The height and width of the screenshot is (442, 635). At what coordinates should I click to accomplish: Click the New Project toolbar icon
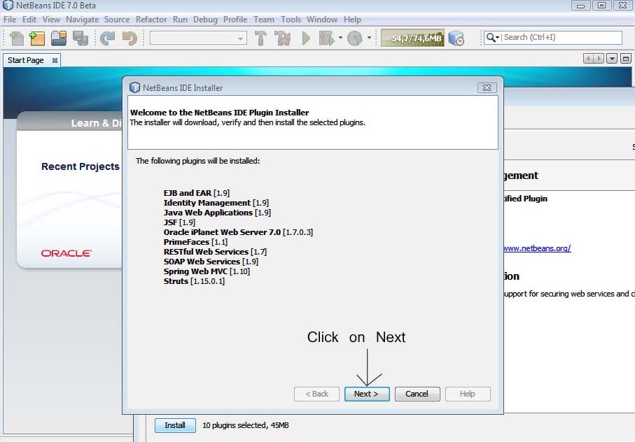coord(37,38)
